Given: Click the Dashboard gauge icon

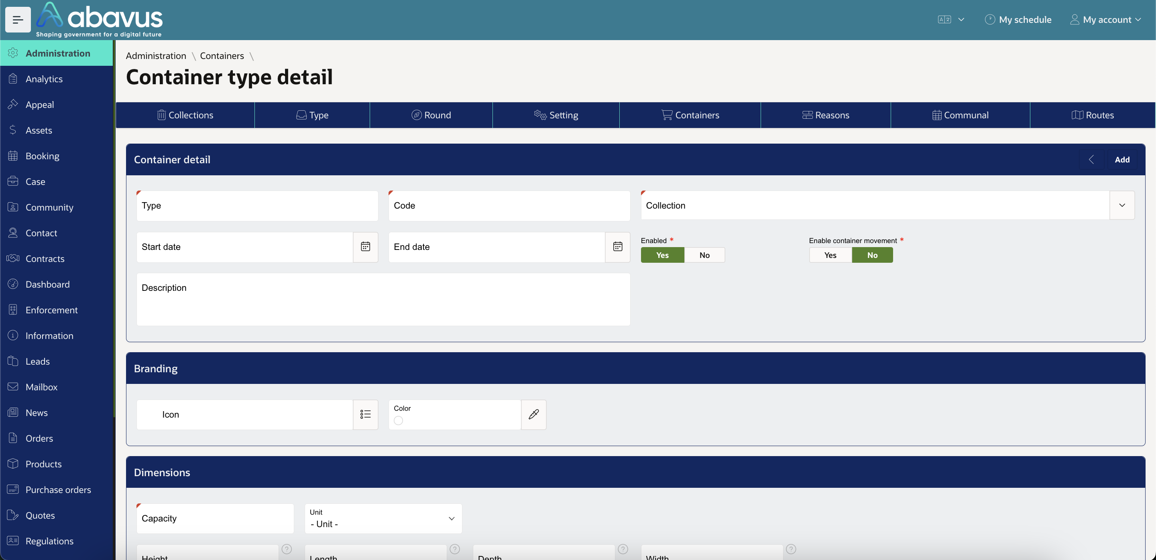Looking at the screenshot, I should [13, 284].
